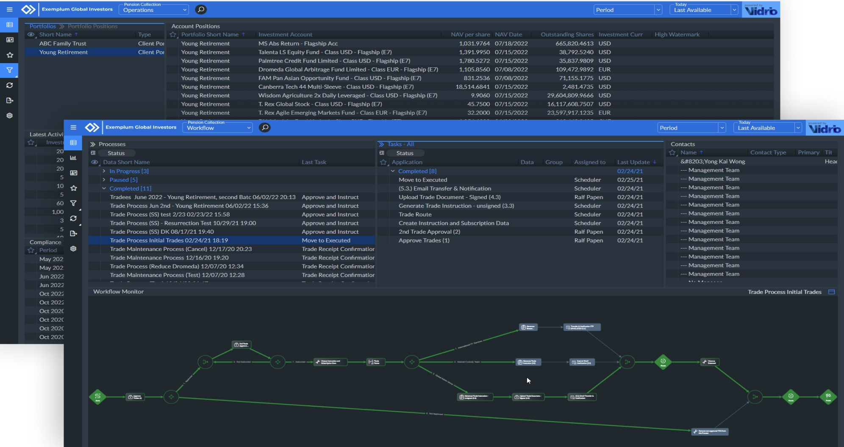This screenshot has width=844, height=447.
Task: Select green Finish flag node in workflow
Action: point(828,397)
